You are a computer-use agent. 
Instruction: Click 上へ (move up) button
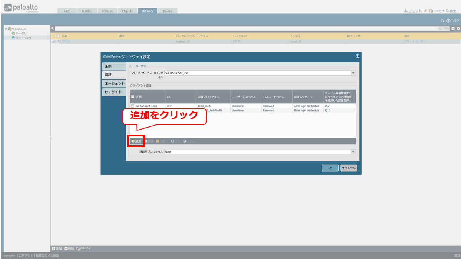point(176,141)
